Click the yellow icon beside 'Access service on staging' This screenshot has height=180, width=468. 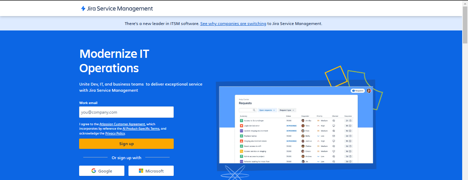click(x=242, y=151)
